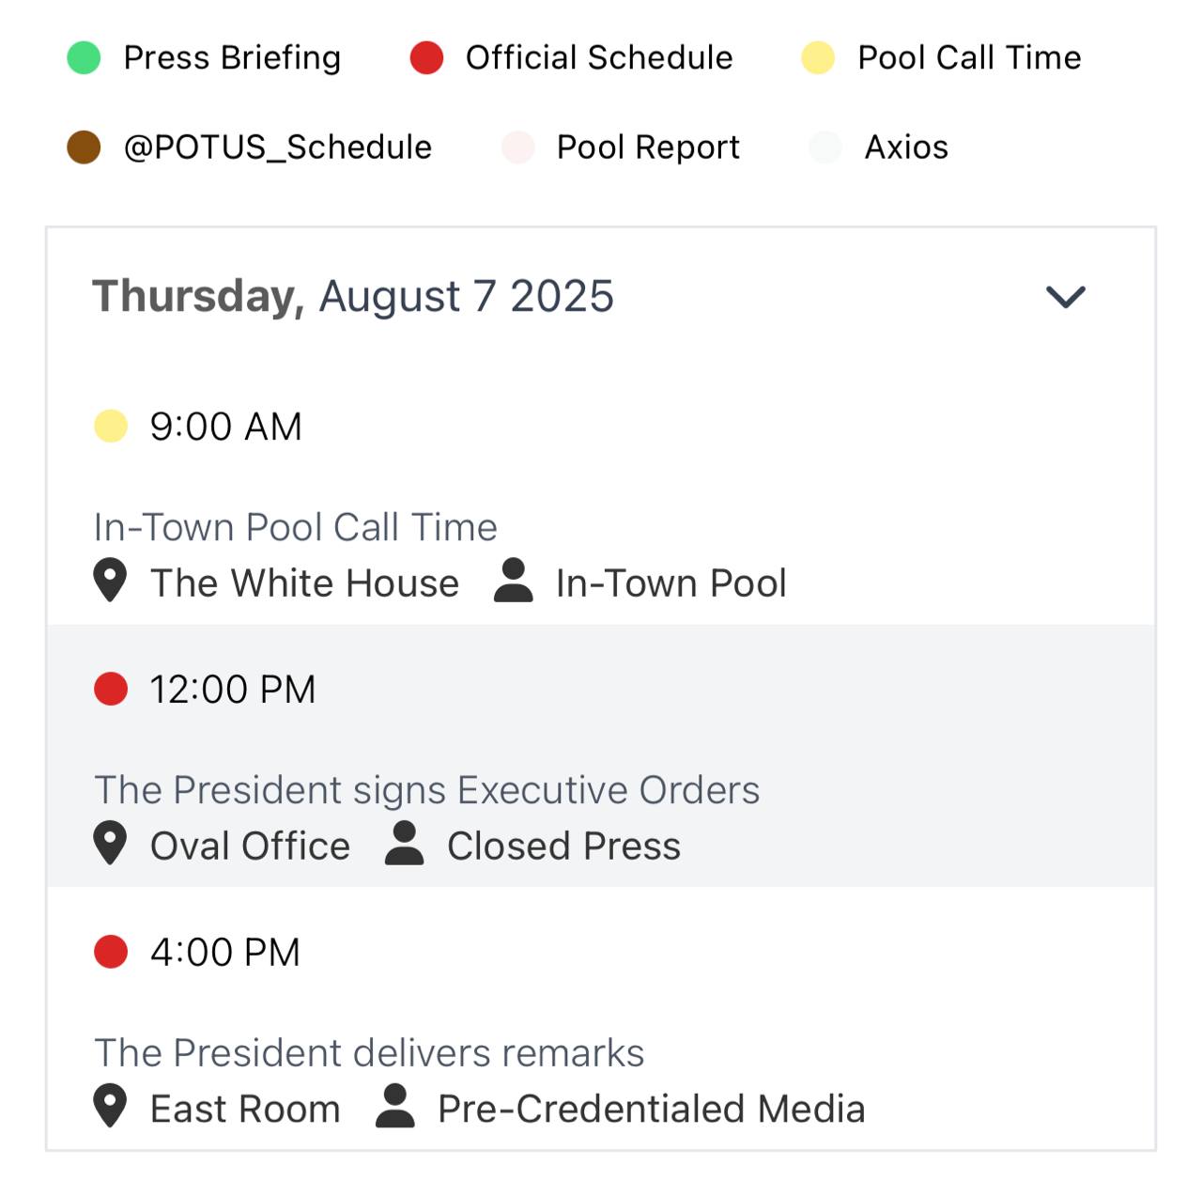
Task: Click the location pin beside The White House
Action: pos(110,581)
